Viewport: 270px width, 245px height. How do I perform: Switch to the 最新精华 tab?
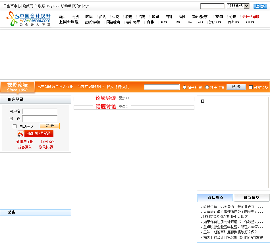252,197
